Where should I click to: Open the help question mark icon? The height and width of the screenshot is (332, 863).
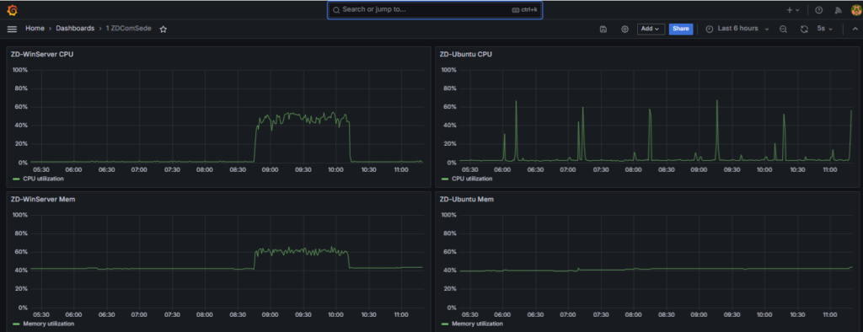click(819, 10)
